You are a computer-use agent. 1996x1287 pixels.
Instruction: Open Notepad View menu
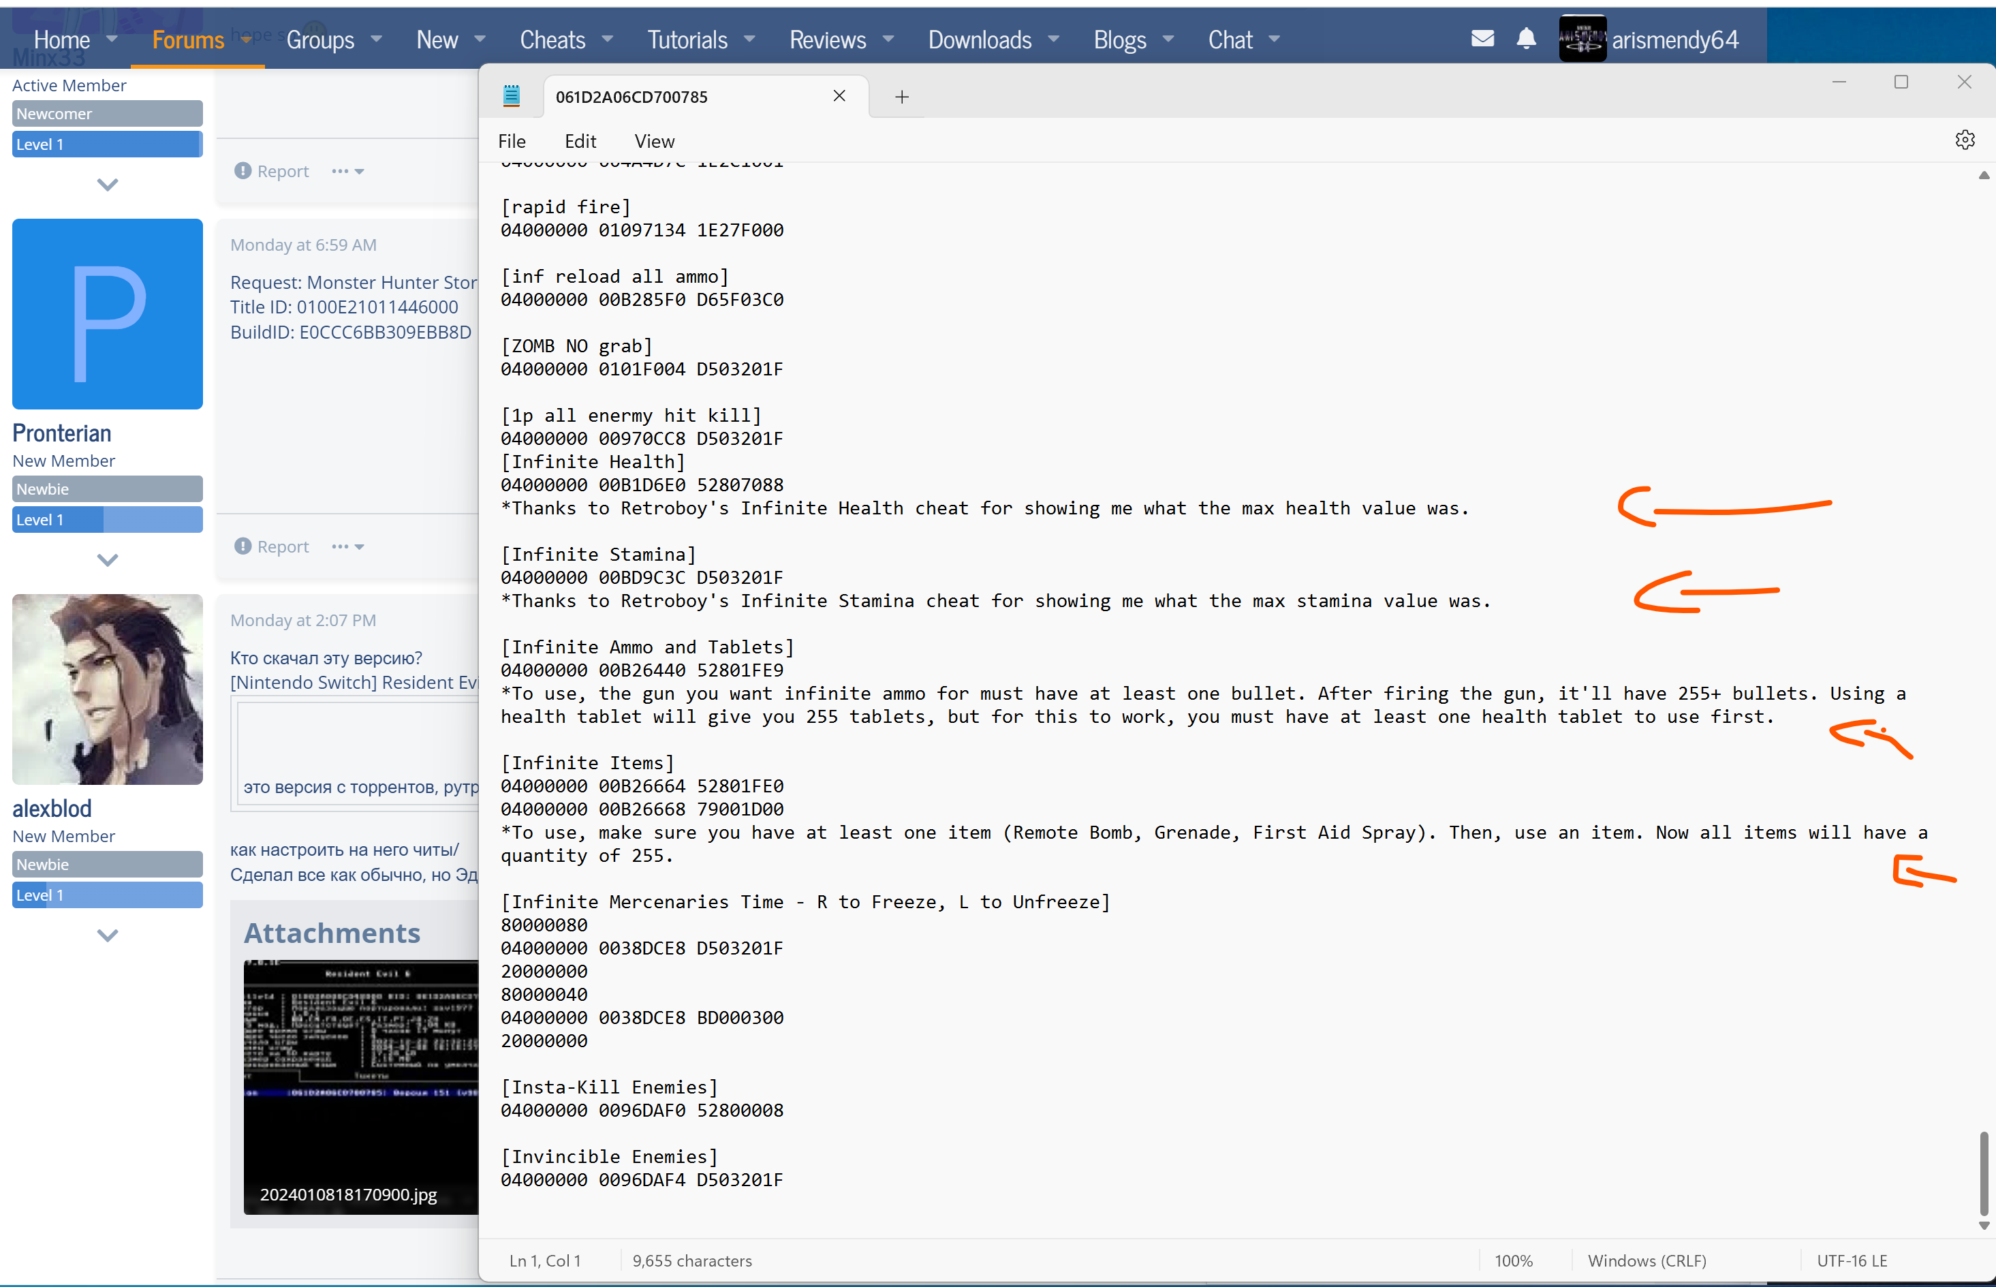tap(654, 141)
